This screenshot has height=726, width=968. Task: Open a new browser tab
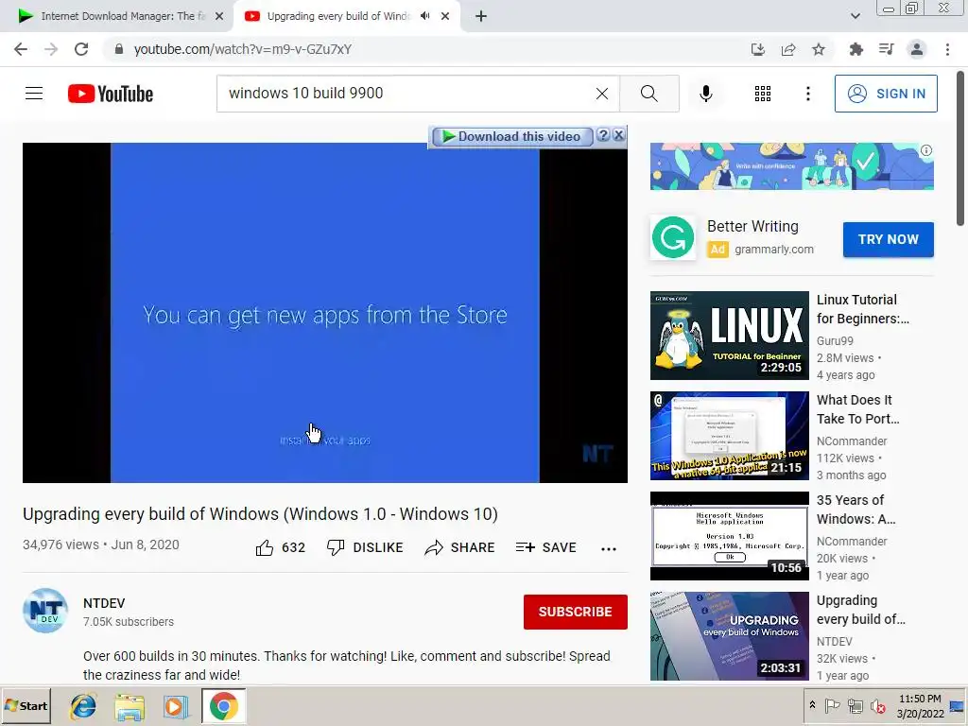point(481,16)
